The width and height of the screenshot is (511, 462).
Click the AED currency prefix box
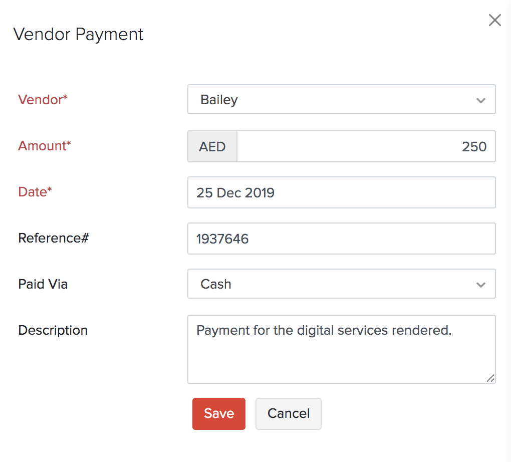pos(212,147)
